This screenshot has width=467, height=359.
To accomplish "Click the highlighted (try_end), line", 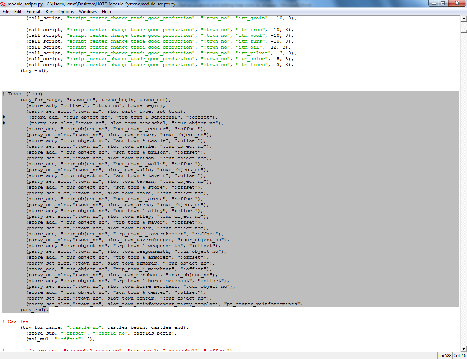I will [34, 310].
